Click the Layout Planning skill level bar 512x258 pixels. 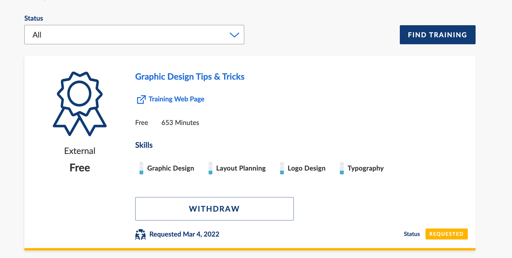(210, 168)
